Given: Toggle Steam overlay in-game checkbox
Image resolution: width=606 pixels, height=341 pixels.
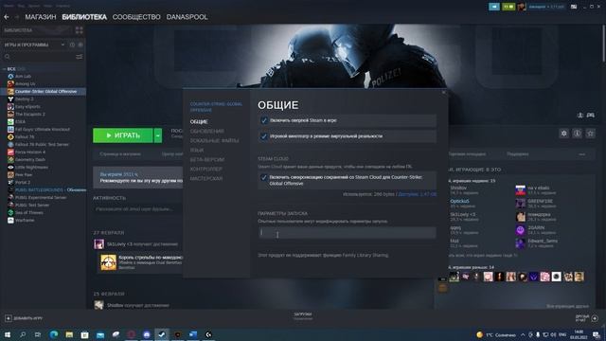Looking at the screenshot, I should click(x=264, y=120).
